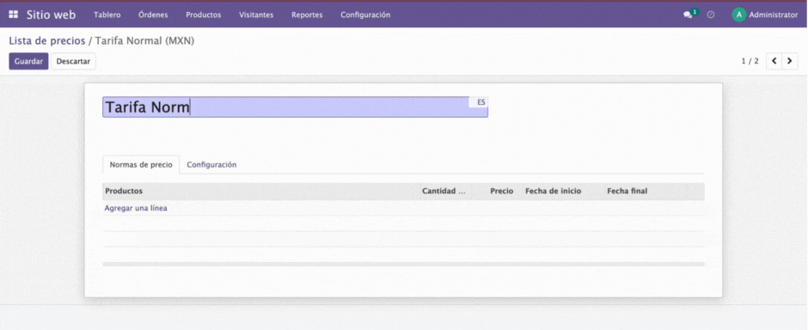Click the Sitio web app title
The height and width of the screenshot is (330, 808).
click(x=51, y=15)
